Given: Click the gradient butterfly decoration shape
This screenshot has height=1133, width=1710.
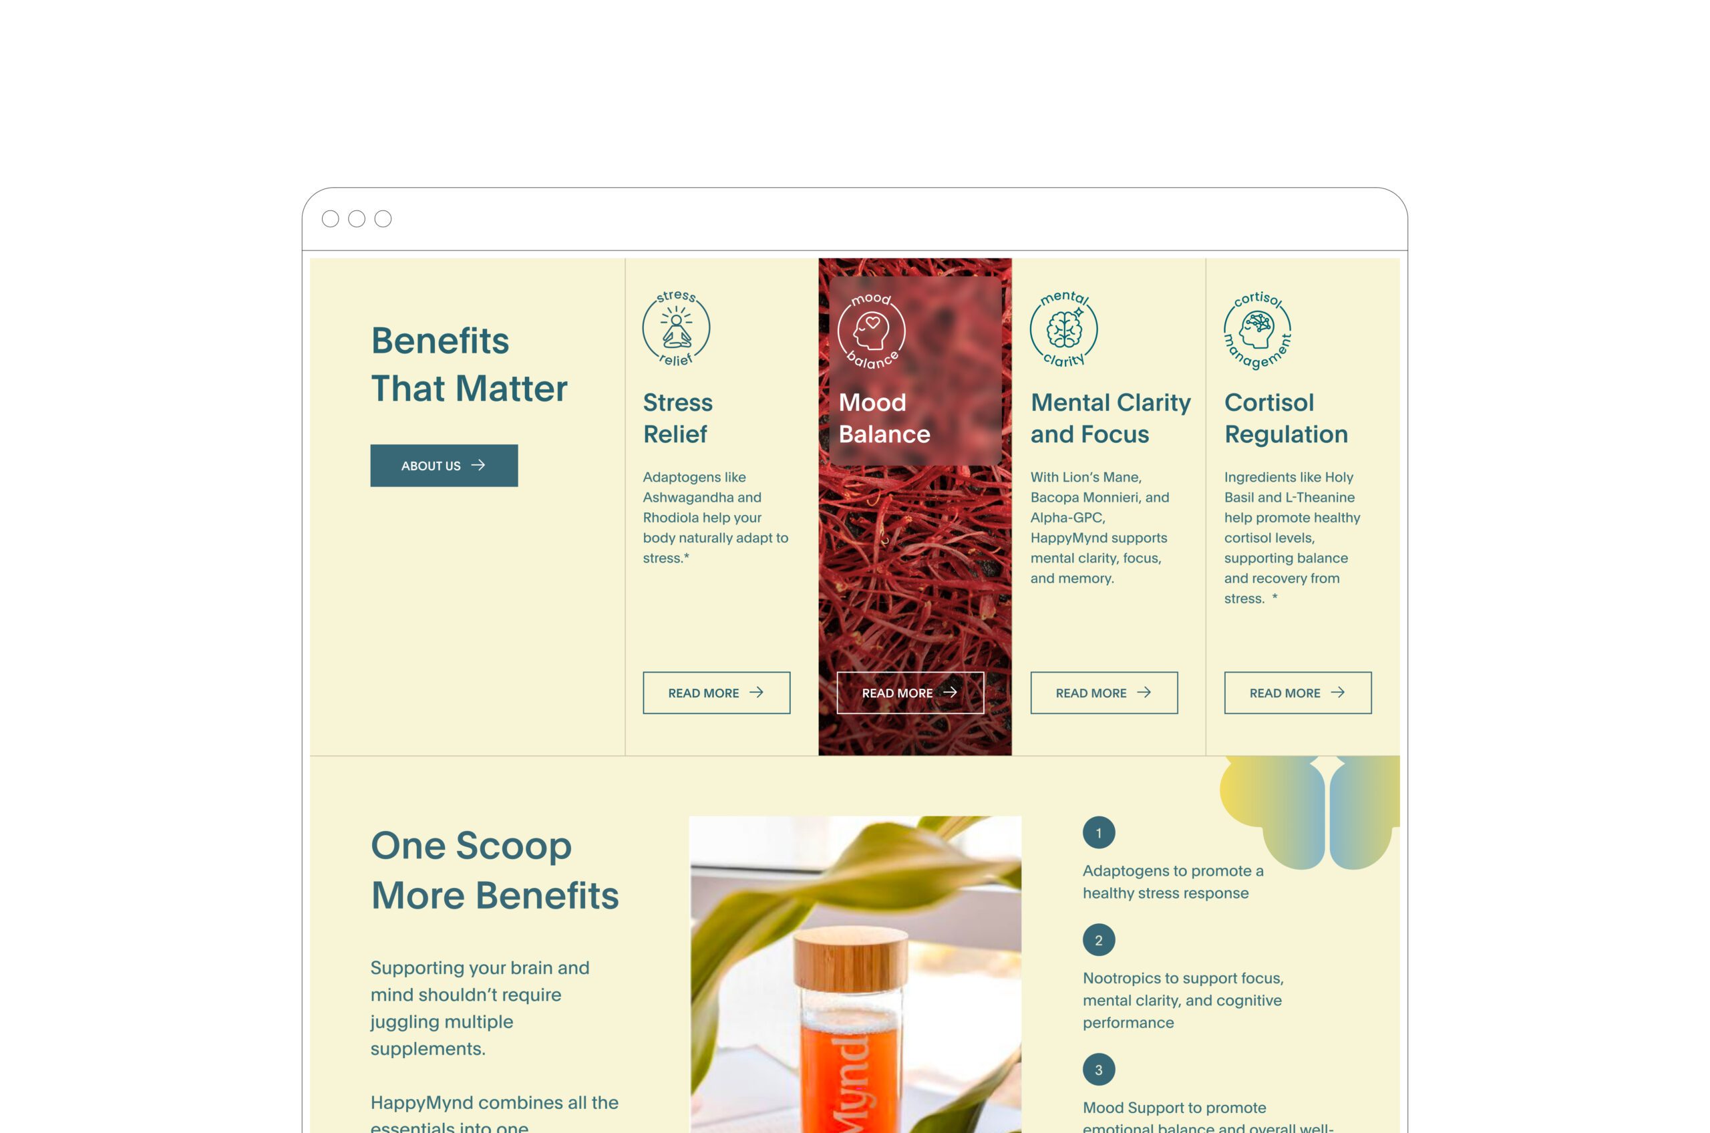Looking at the screenshot, I should pos(1309,812).
